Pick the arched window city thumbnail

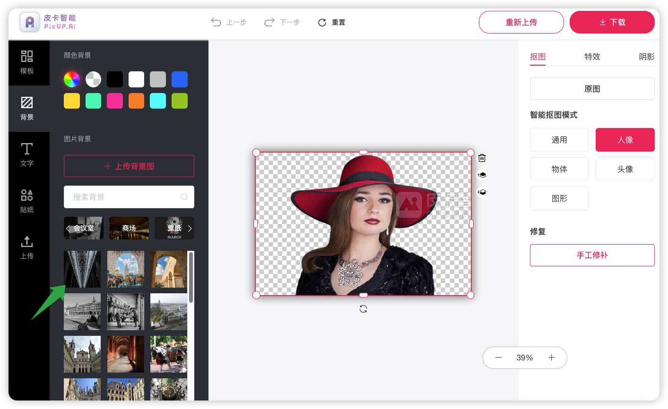click(126, 269)
